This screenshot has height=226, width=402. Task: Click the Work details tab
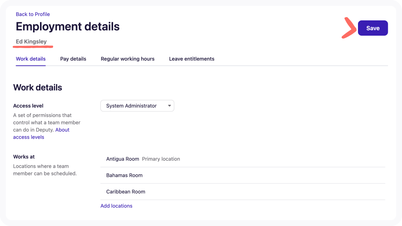[31, 59]
